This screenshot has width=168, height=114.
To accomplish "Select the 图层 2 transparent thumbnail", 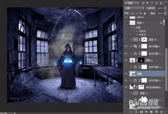I will pyautogui.click(x=132, y=23).
